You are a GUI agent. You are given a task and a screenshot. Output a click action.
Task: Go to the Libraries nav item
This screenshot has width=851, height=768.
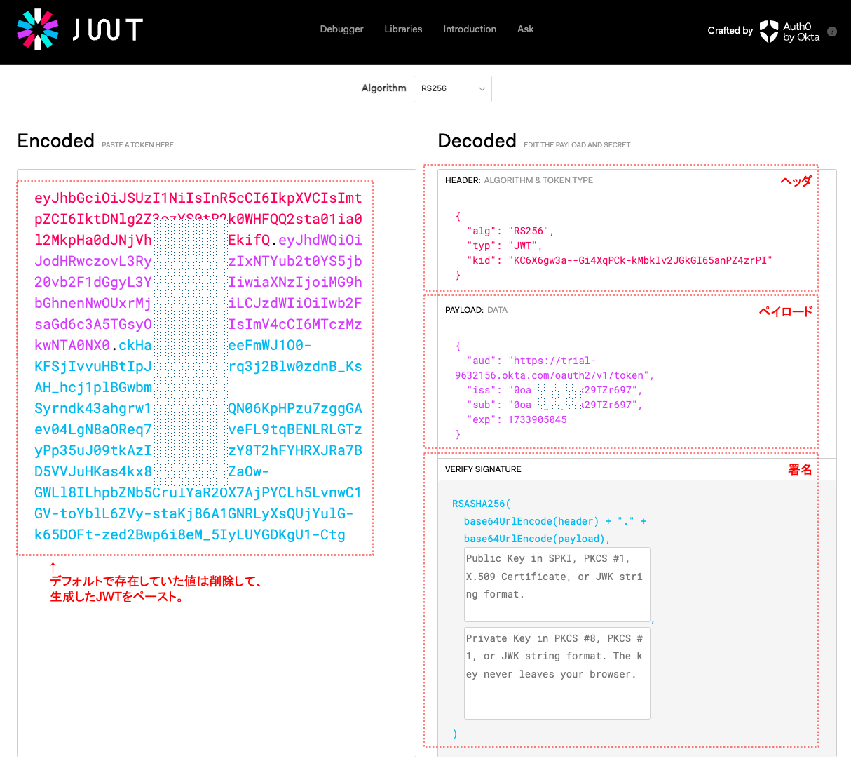(x=403, y=29)
